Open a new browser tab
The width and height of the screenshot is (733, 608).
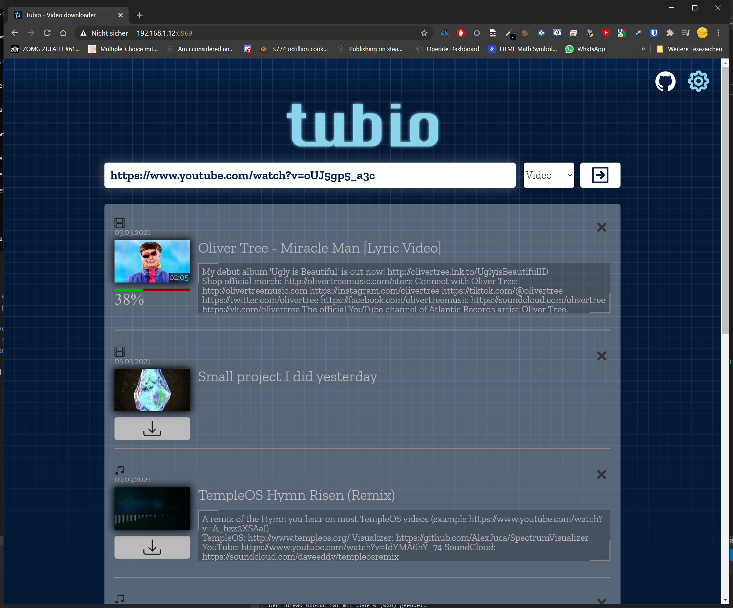140,15
